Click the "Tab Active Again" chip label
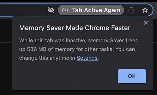 96,10
